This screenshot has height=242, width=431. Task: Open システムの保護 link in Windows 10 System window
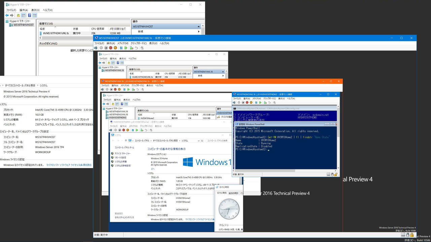[x=121, y=162]
